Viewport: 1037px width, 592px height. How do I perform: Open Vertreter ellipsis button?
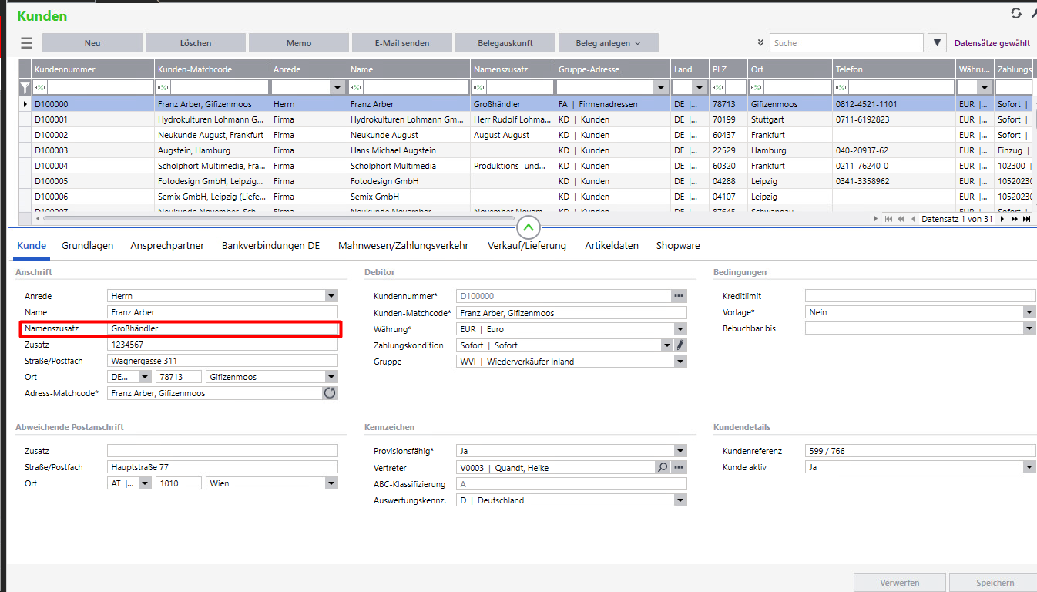coord(679,467)
